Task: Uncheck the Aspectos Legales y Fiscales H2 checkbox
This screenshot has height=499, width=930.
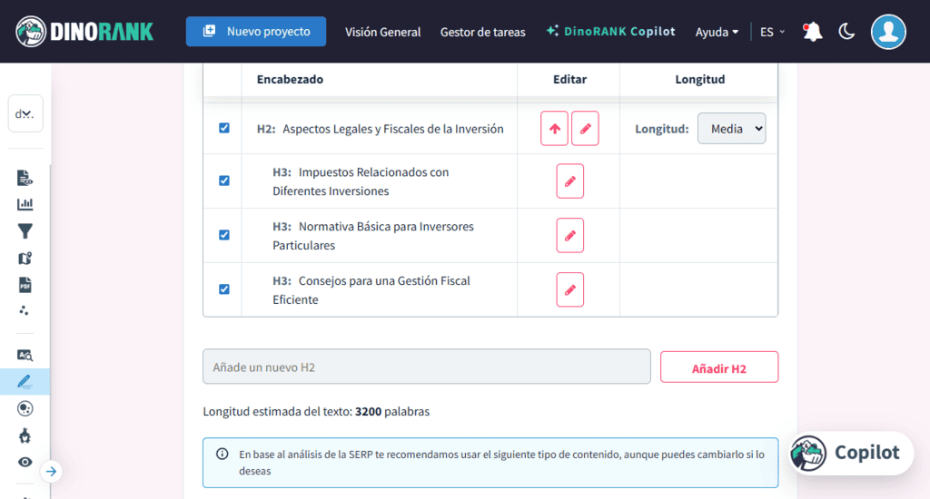Action: (224, 128)
